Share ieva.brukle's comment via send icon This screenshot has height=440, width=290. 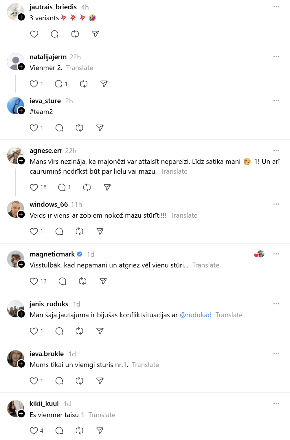tap(100, 381)
